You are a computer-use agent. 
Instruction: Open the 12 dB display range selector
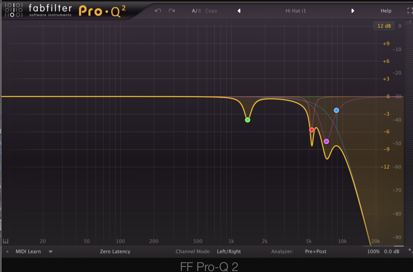point(384,26)
